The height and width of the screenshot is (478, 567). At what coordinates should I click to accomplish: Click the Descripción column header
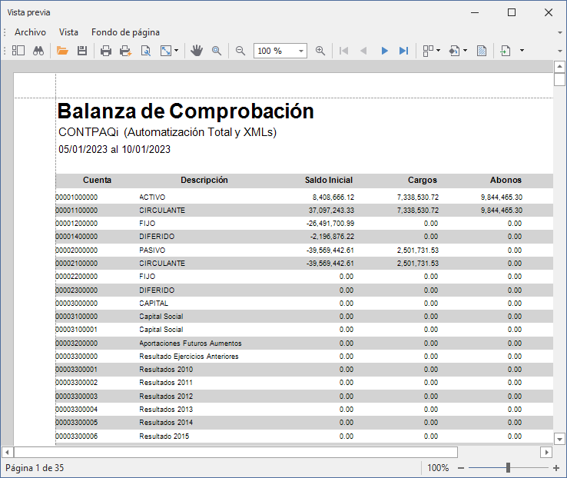(204, 180)
